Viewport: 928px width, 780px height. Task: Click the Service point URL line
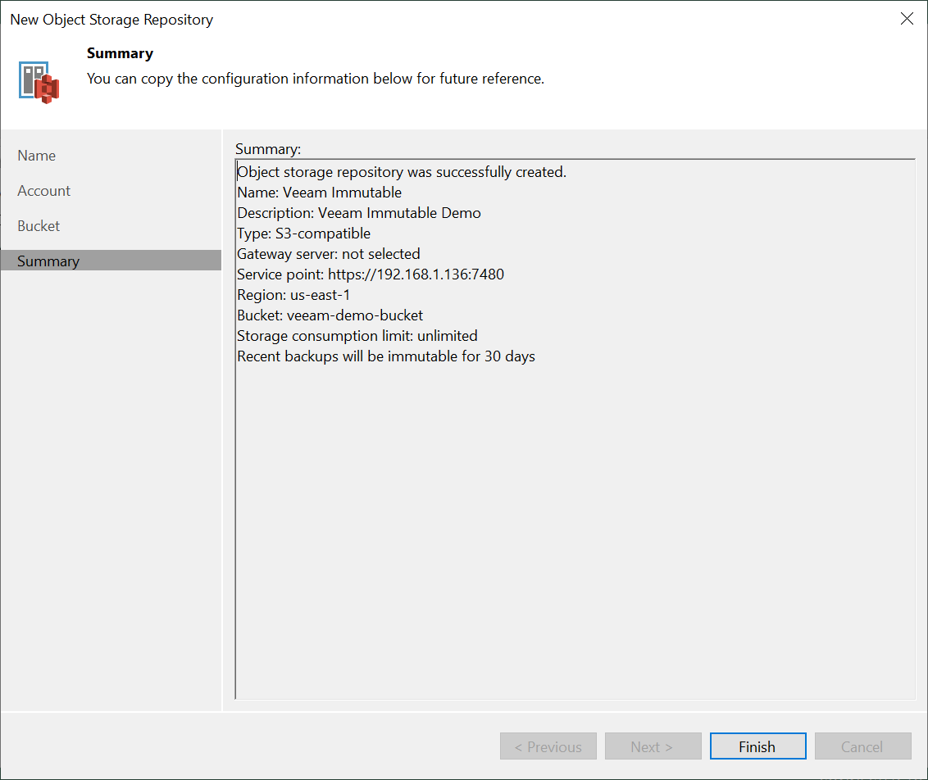click(x=371, y=274)
